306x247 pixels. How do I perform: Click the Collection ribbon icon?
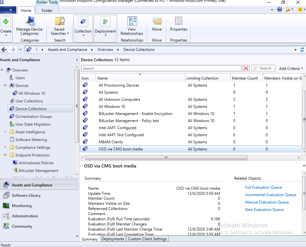pyautogui.click(x=83, y=22)
